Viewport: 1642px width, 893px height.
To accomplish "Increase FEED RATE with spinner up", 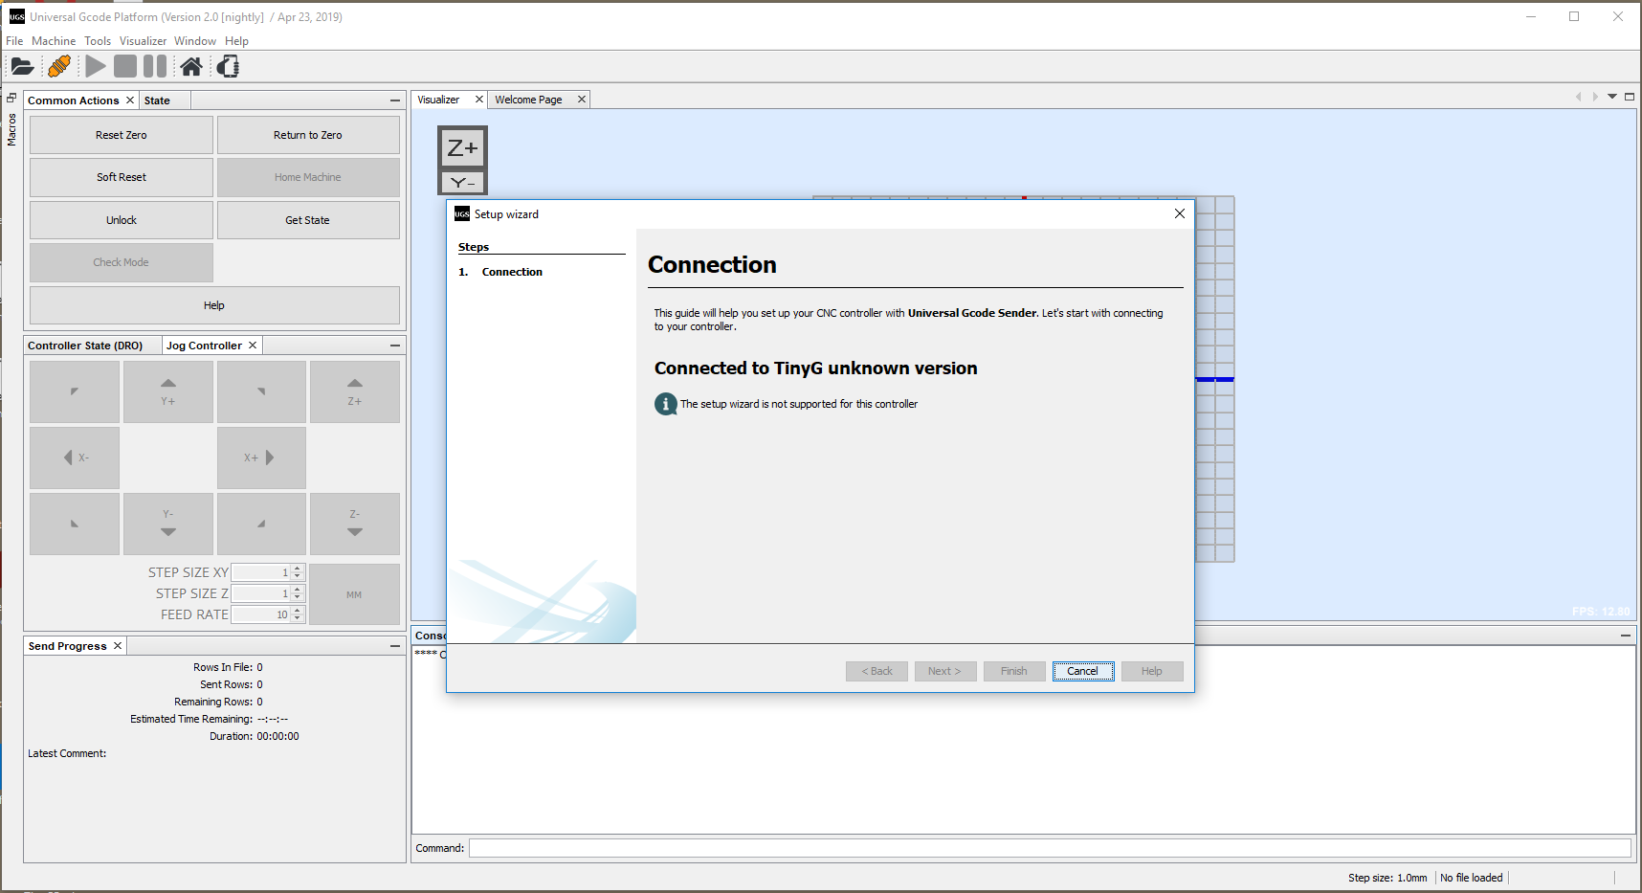I will [x=298, y=611].
